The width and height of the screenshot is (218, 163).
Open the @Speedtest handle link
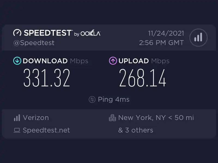point(34,43)
